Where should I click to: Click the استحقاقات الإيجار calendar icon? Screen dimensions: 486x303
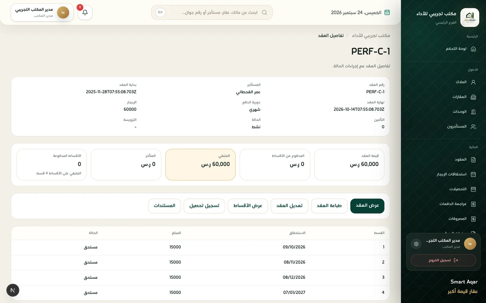[x=473, y=175]
